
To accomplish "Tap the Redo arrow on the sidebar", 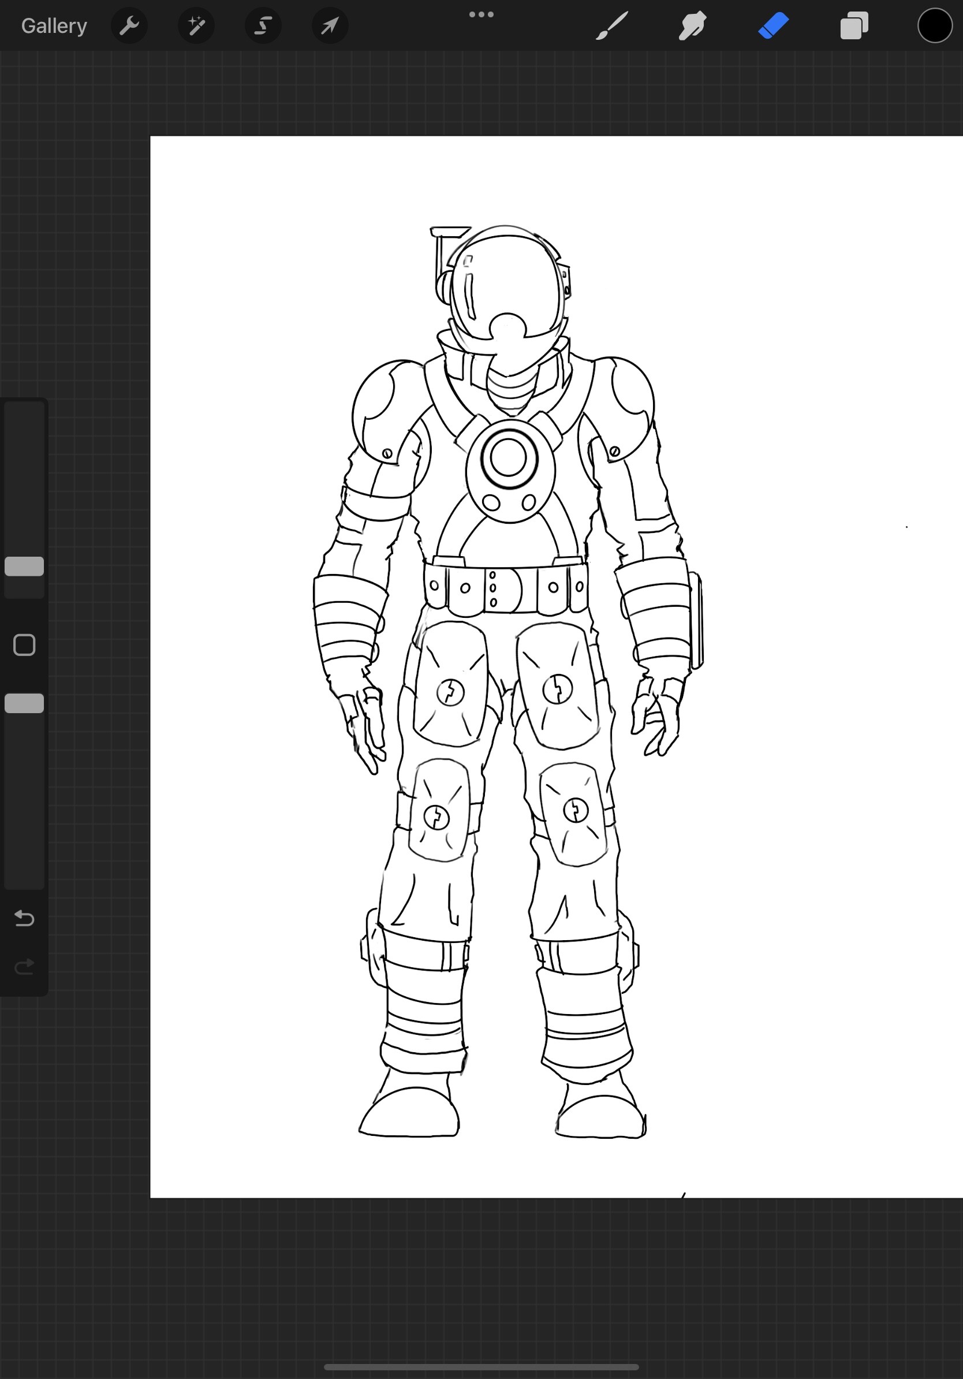I will (24, 966).
